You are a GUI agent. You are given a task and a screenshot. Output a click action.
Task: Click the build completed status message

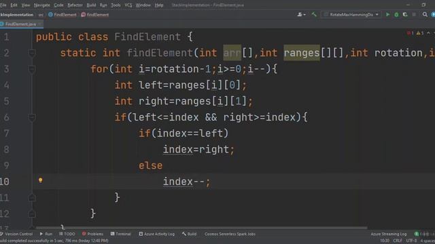54,241
